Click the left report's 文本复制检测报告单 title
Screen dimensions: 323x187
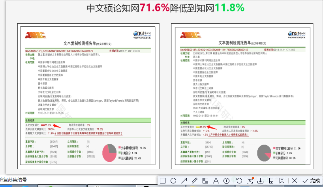(x=80, y=43)
